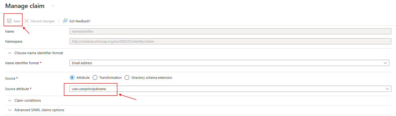Click the up chevron beside Choose name identifier format

click(10, 53)
